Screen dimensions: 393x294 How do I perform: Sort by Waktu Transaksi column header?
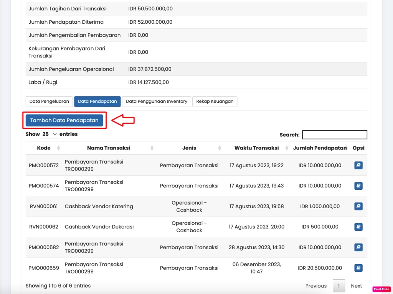pos(256,148)
